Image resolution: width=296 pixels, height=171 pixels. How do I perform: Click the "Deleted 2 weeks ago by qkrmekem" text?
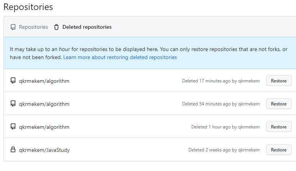click(x=224, y=150)
